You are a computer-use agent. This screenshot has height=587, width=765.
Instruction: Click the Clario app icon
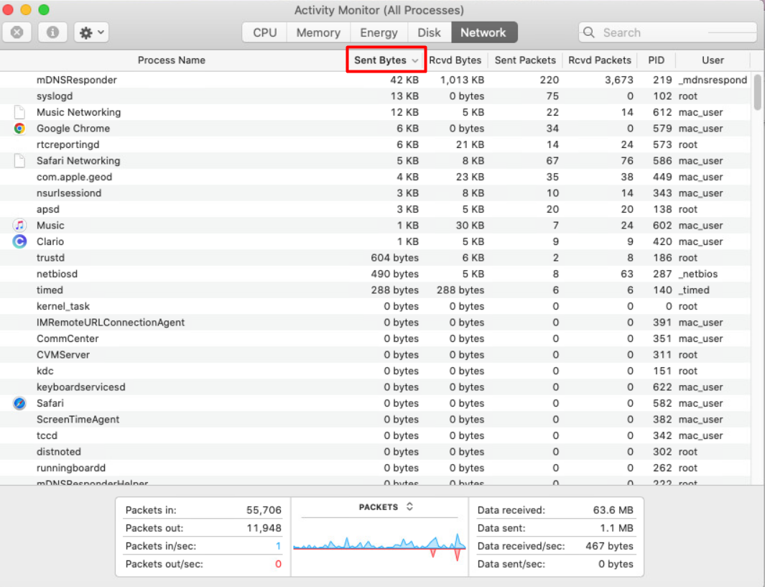click(19, 241)
